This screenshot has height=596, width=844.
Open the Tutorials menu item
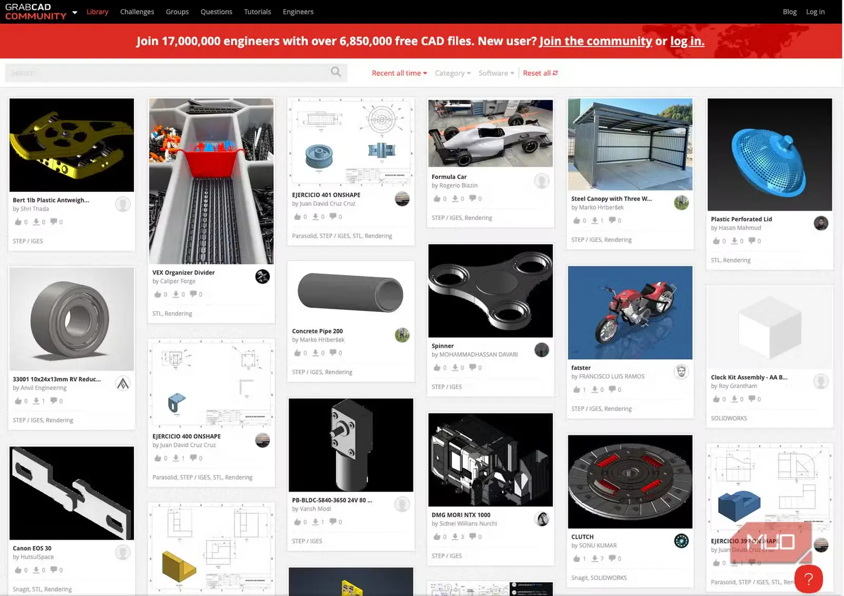(x=257, y=12)
